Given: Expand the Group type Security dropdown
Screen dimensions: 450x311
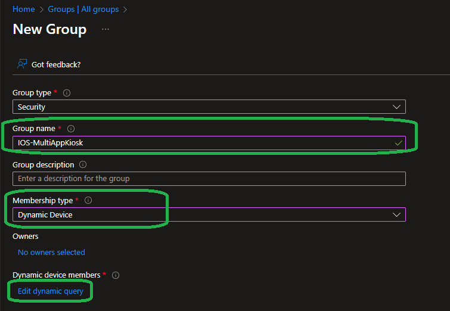Looking at the screenshot, I should (209, 107).
